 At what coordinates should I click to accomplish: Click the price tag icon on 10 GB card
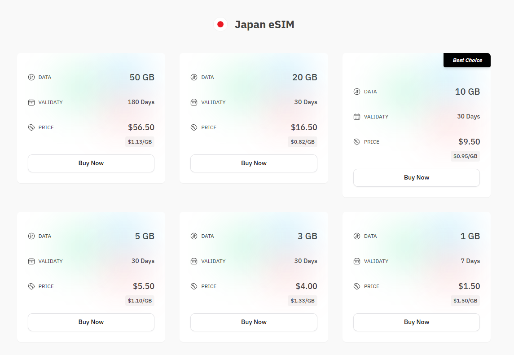tap(356, 142)
